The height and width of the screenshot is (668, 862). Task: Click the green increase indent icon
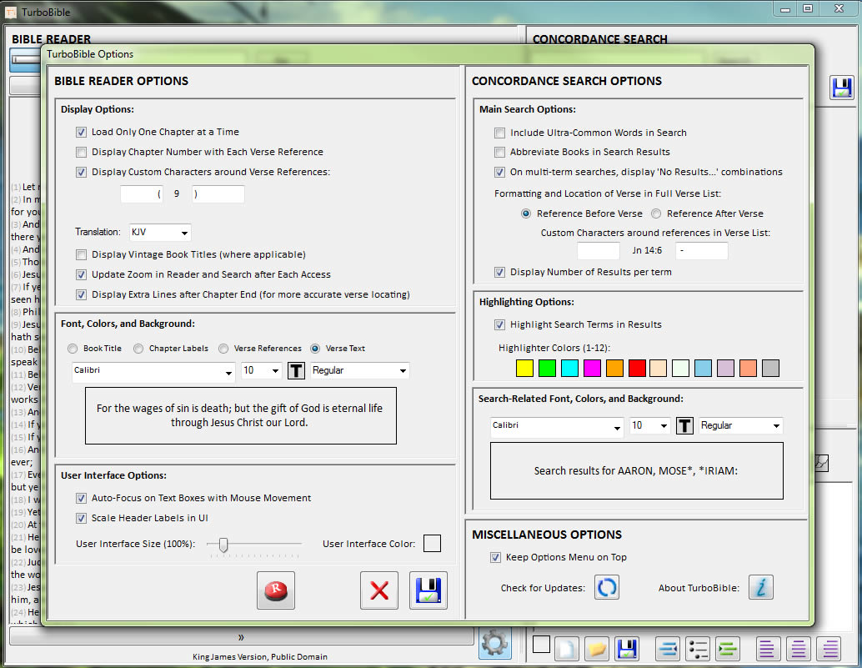pyautogui.click(x=728, y=650)
